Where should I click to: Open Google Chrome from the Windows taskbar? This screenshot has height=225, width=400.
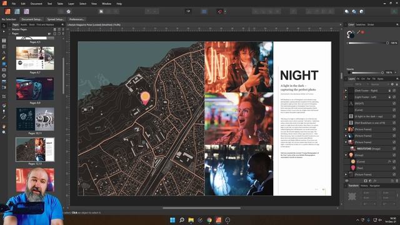click(x=209, y=220)
